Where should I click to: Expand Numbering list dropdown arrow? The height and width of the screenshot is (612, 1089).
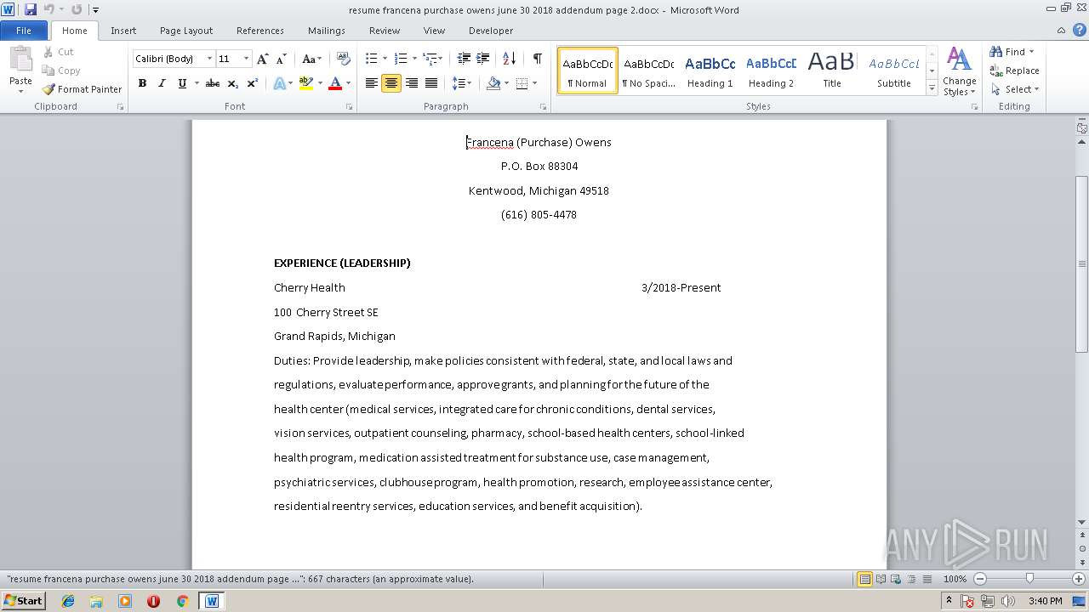(x=415, y=59)
